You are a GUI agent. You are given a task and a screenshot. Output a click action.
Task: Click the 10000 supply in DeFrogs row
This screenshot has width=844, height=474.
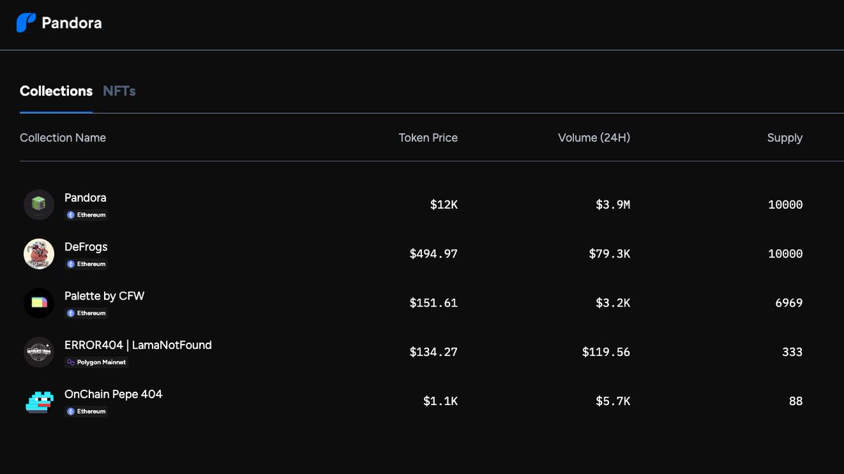coord(785,254)
